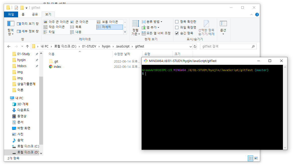The width and height of the screenshot is (295, 167).
Task: Click Git Bash icon in MINGW64 title bar
Action: 146,61
